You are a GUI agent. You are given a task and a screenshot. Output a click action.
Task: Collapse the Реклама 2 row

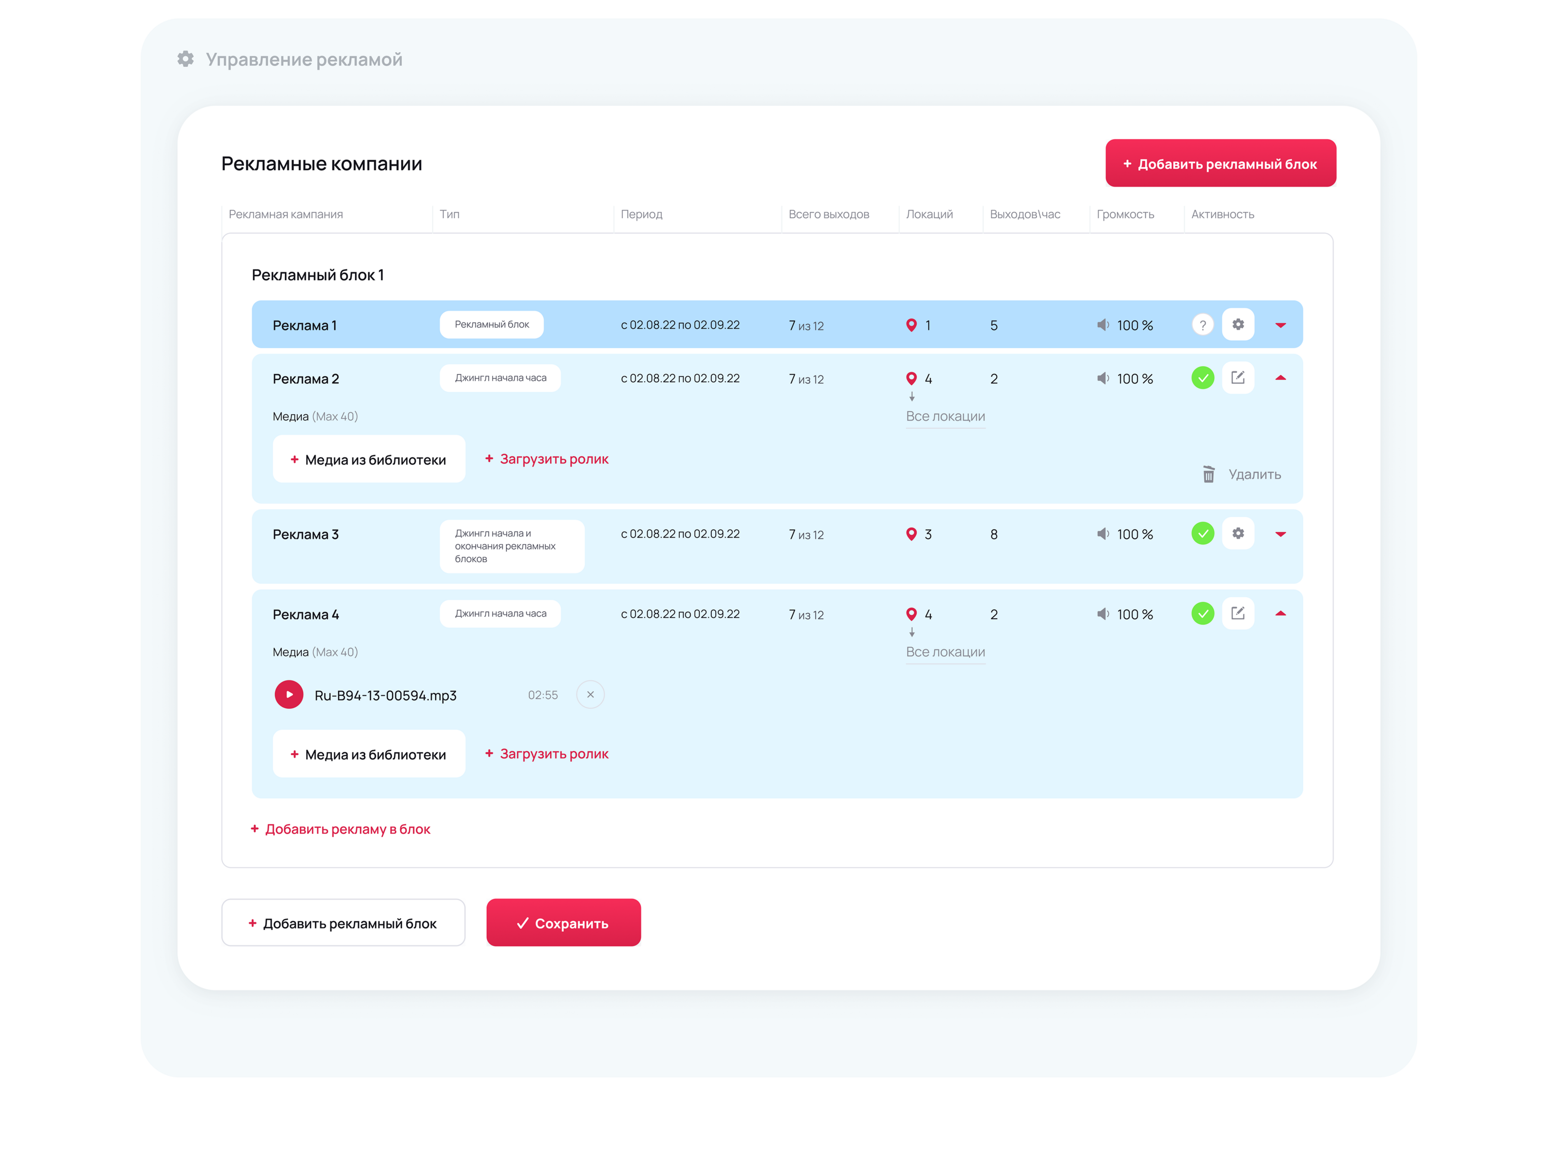pyautogui.click(x=1280, y=378)
